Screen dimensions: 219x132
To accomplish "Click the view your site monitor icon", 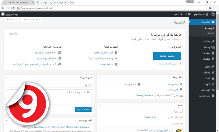I will tap(116, 64).
